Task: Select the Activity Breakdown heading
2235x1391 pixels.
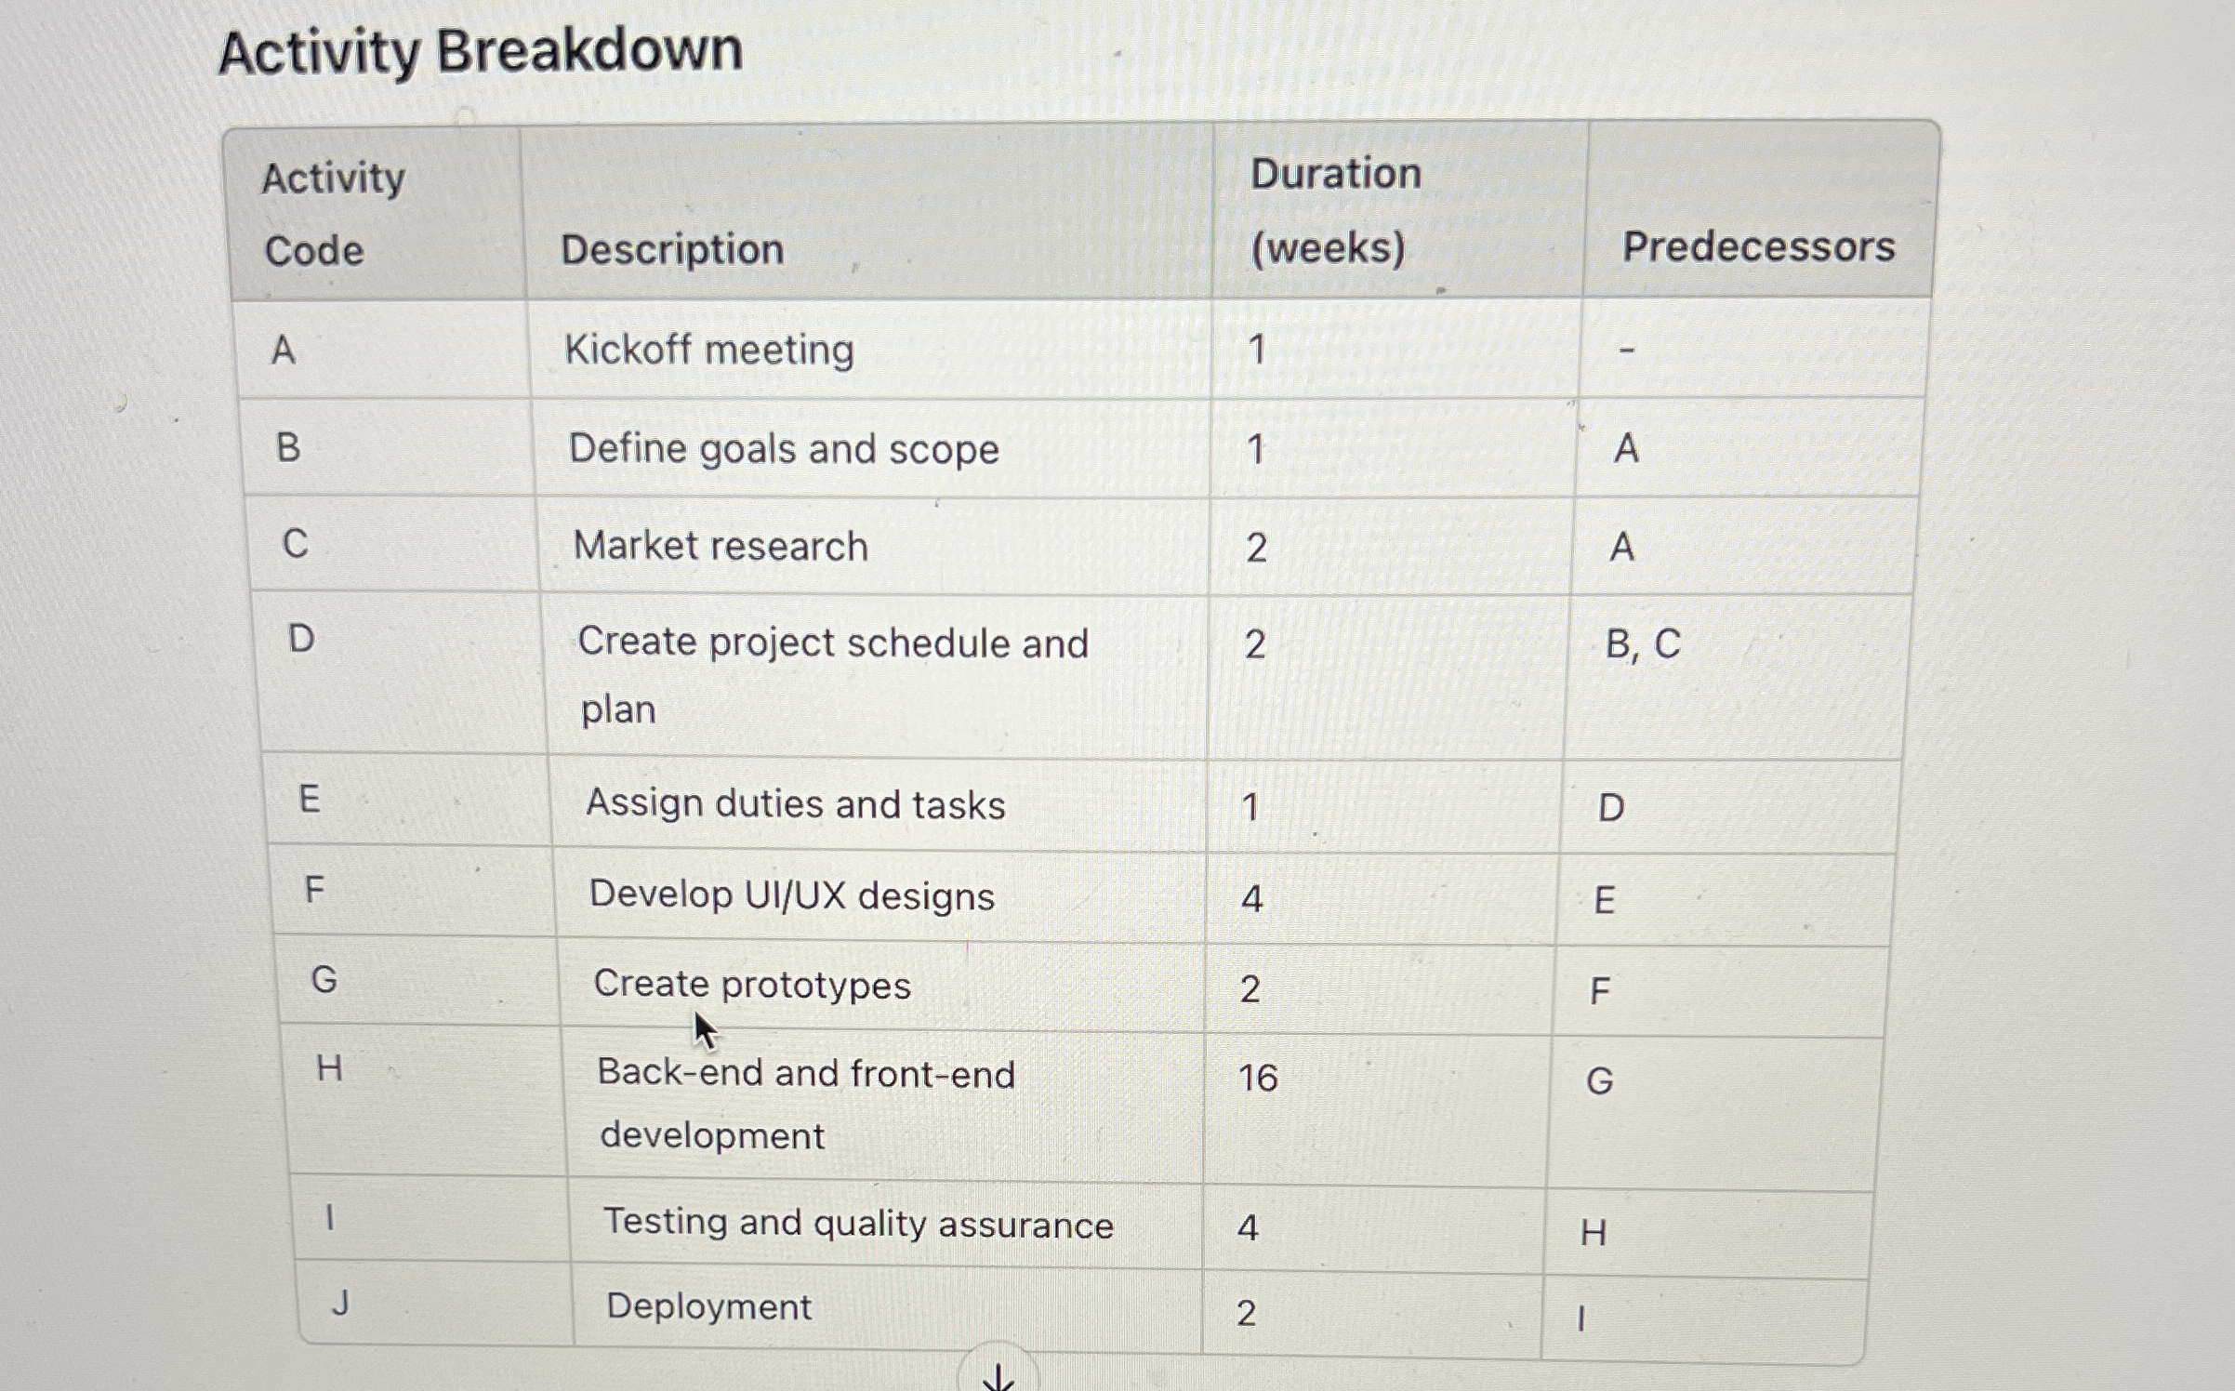Action: point(481,50)
